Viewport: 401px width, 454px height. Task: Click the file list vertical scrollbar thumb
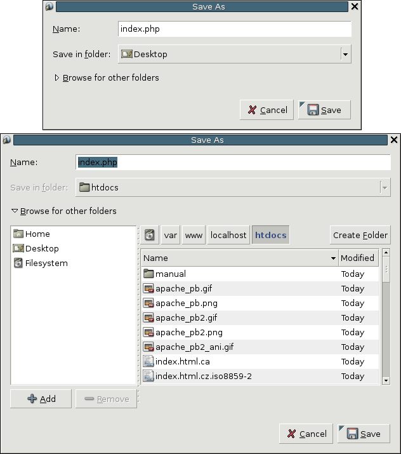[386, 269]
